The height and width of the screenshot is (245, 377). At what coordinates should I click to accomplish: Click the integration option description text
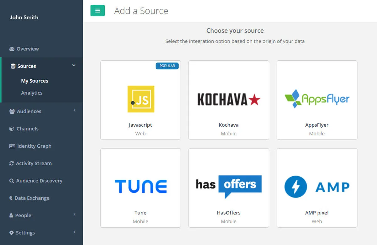point(235,41)
